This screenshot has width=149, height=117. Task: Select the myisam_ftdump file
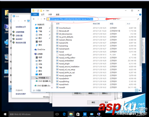[65, 40]
